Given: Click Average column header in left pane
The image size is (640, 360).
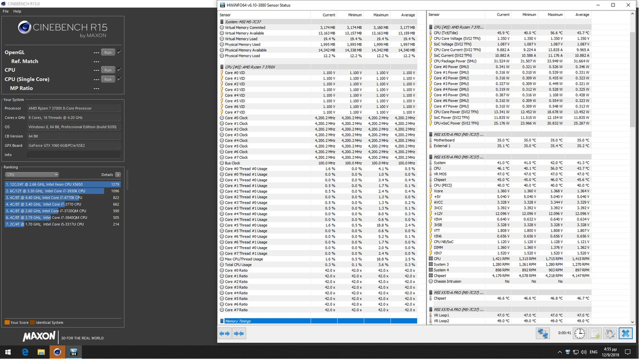Looking at the screenshot, I should [404, 15].
